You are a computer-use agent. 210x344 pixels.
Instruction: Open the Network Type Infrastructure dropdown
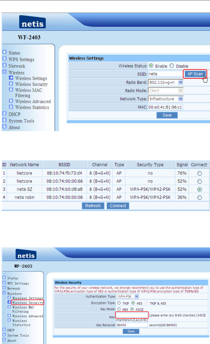click(x=166, y=99)
